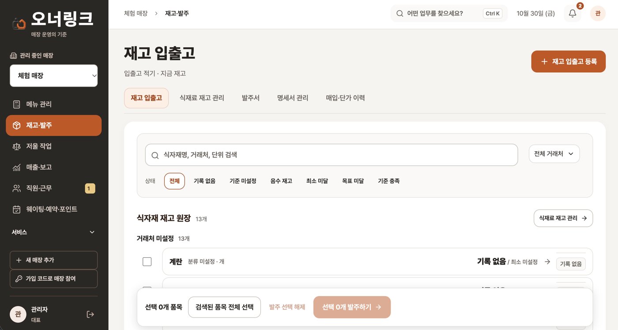The height and width of the screenshot is (330, 618).
Task: Switch to 발주서 tab
Action: point(250,98)
